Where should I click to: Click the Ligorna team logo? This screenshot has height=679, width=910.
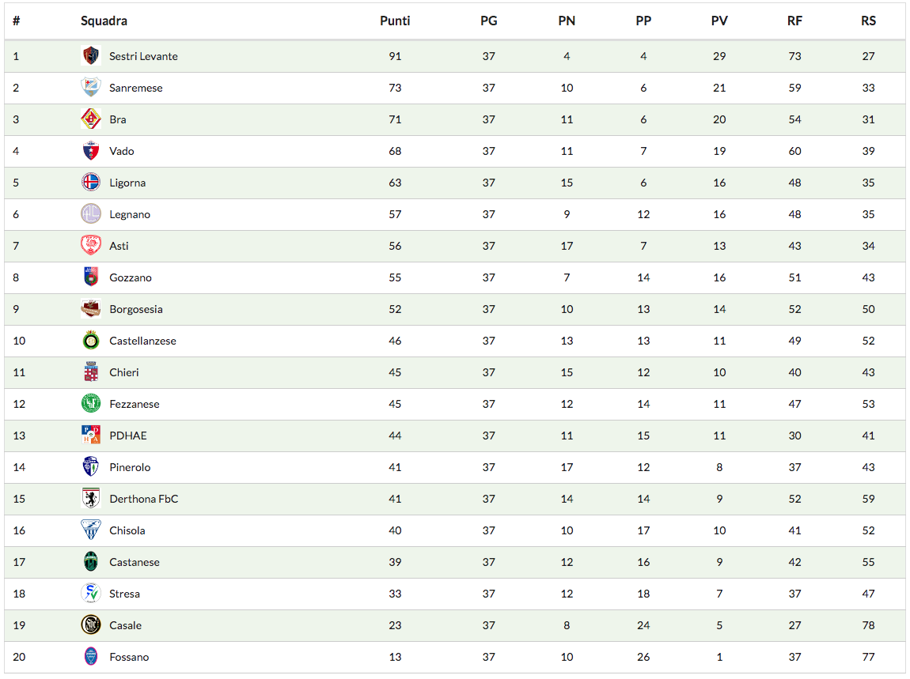coord(91,183)
